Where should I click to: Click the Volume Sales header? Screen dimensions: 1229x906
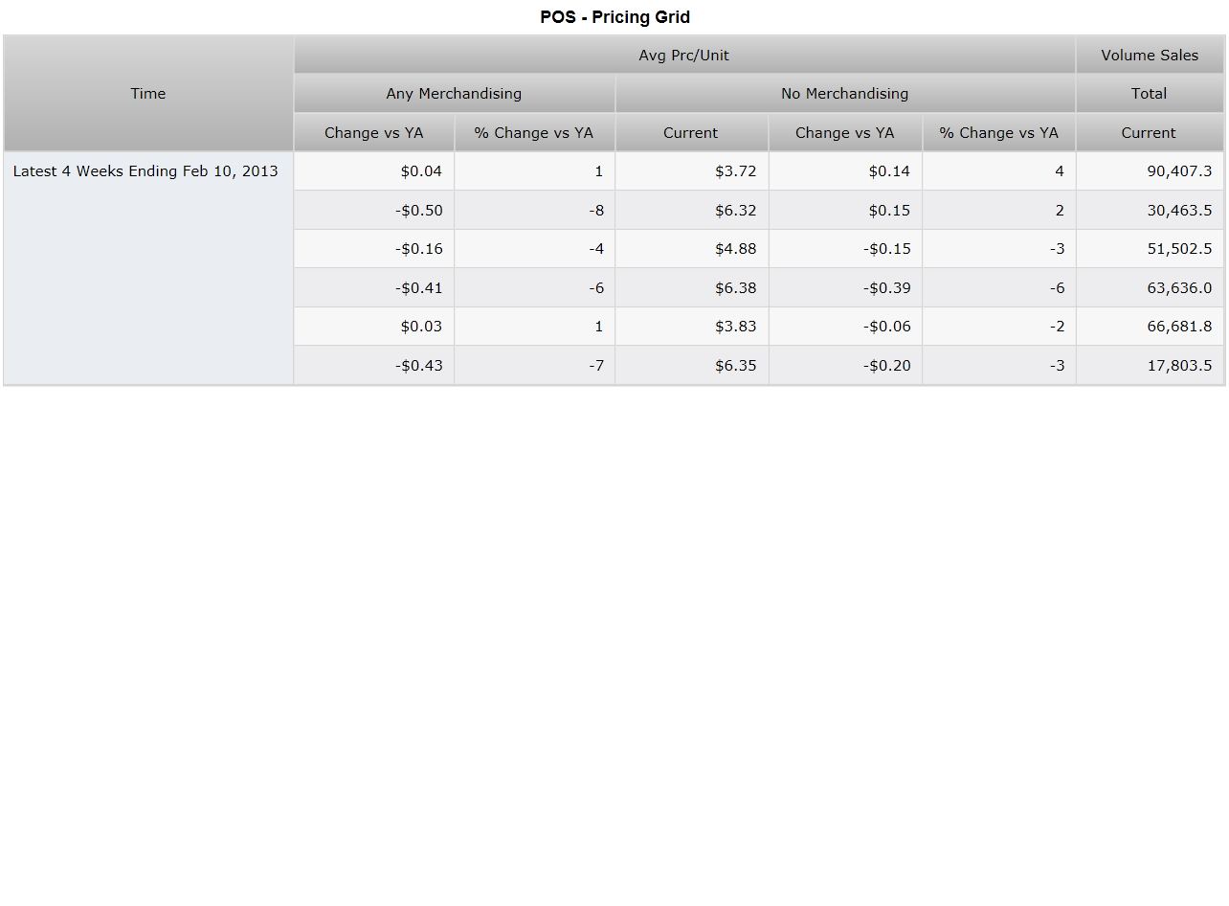tap(1150, 56)
